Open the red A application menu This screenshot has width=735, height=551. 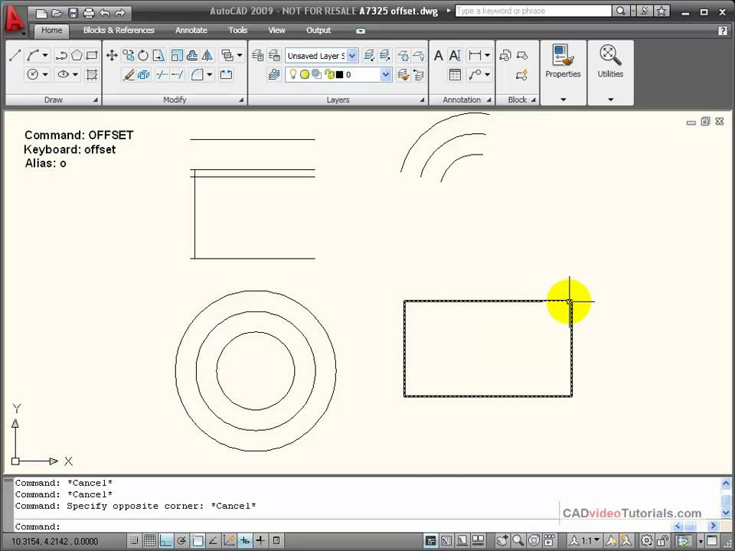[14, 20]
